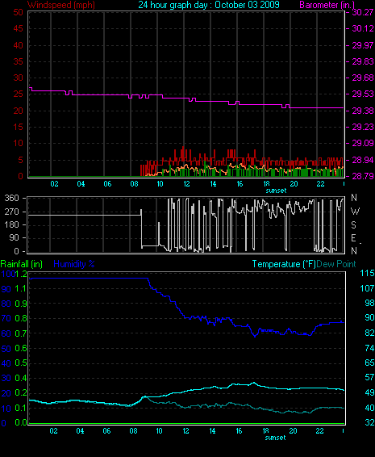
Task: Select the red windspeed value 15
Action: click(18, 127)
